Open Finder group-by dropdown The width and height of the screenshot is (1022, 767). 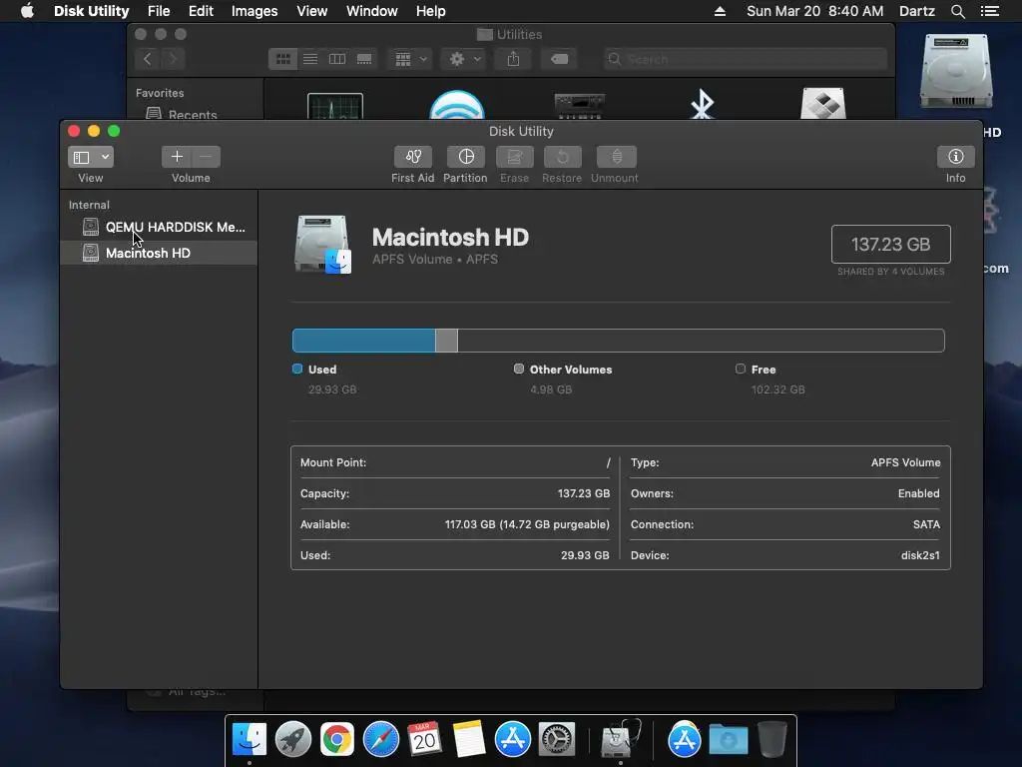coord(410,59)
